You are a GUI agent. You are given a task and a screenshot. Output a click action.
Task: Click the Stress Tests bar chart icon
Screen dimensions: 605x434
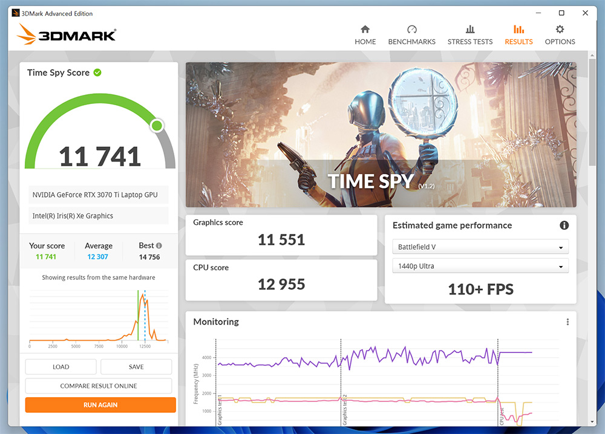click(x=470, y=29)
